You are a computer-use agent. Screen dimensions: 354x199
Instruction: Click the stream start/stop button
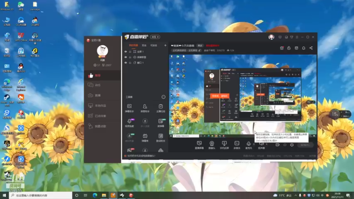click(305, 145)
